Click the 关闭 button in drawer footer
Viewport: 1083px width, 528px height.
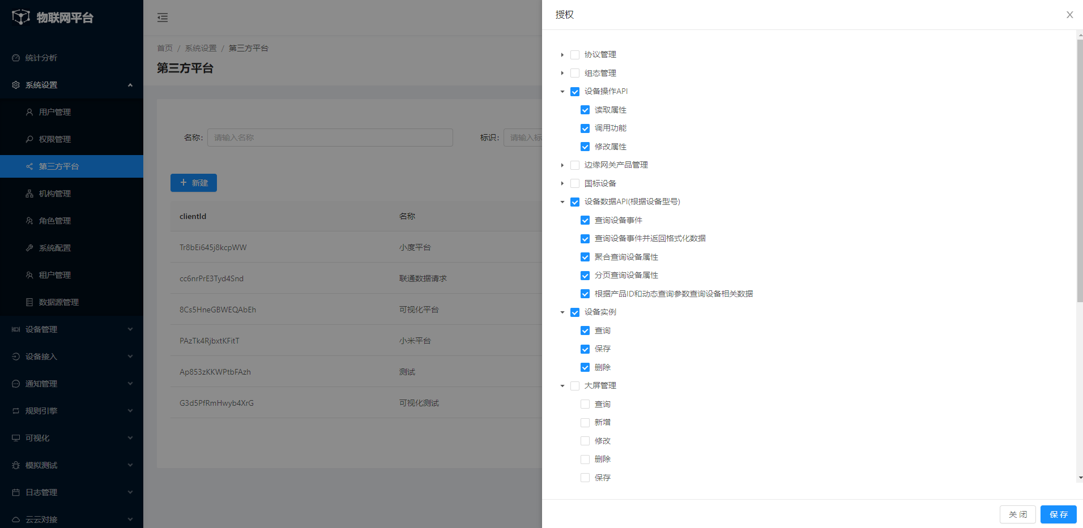(x=1017, y=514)
